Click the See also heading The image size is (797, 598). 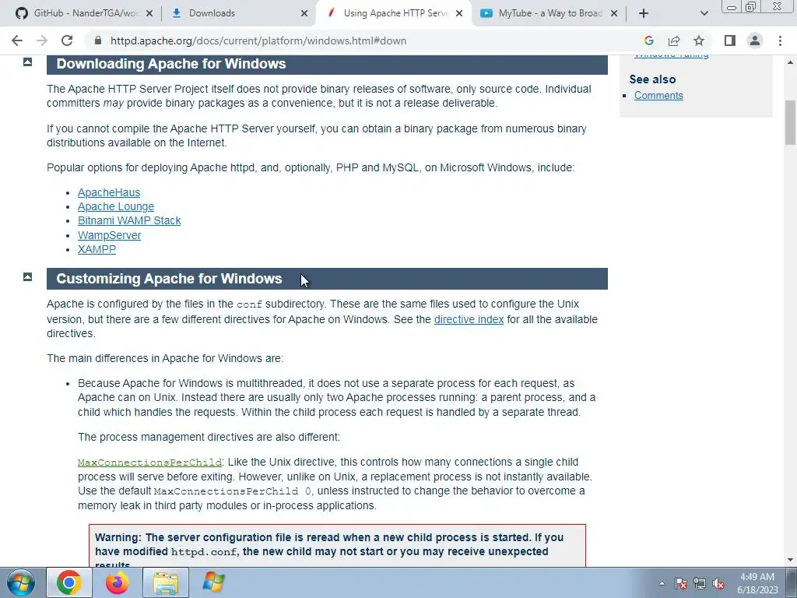653,79
